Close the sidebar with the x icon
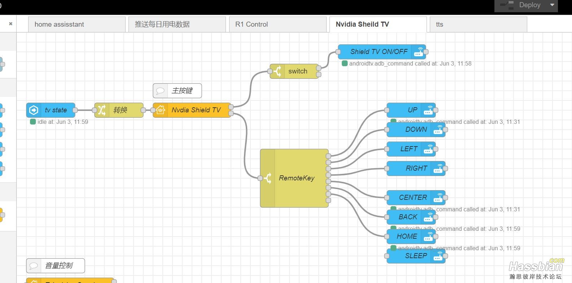 tap(10, 24)
